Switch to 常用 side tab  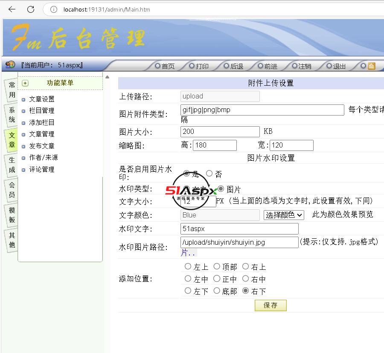(12, 90)
